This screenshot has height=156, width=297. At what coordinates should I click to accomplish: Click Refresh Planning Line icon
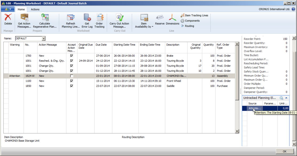coord(71,17)
